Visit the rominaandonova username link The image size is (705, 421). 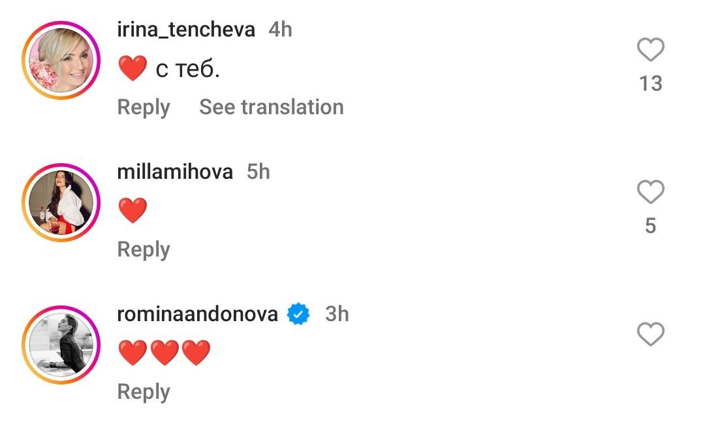[x=197, y=314]
